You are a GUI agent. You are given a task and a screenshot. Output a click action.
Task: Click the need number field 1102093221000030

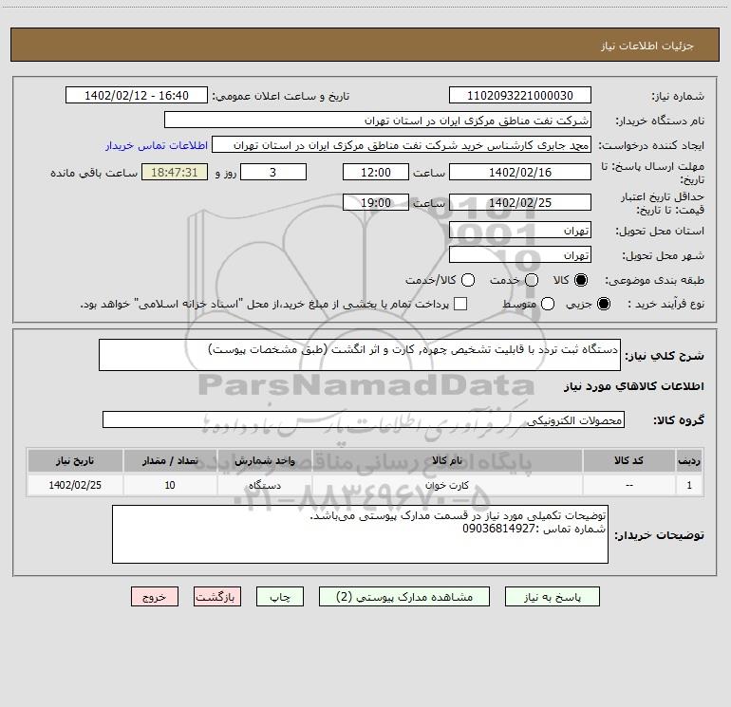point(520,96)
